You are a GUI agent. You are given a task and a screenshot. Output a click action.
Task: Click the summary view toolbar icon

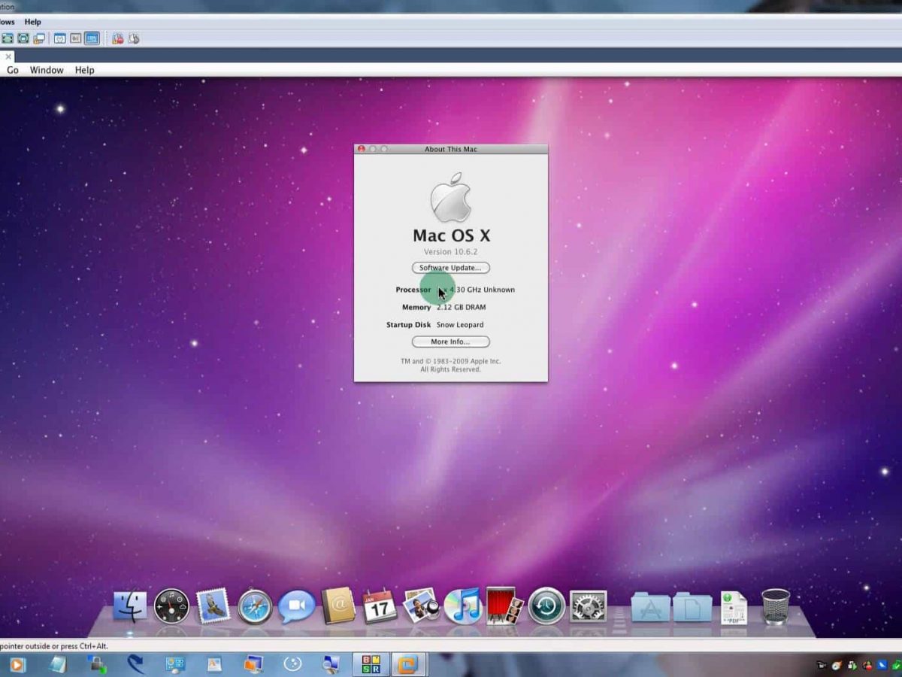click(76, 38)
